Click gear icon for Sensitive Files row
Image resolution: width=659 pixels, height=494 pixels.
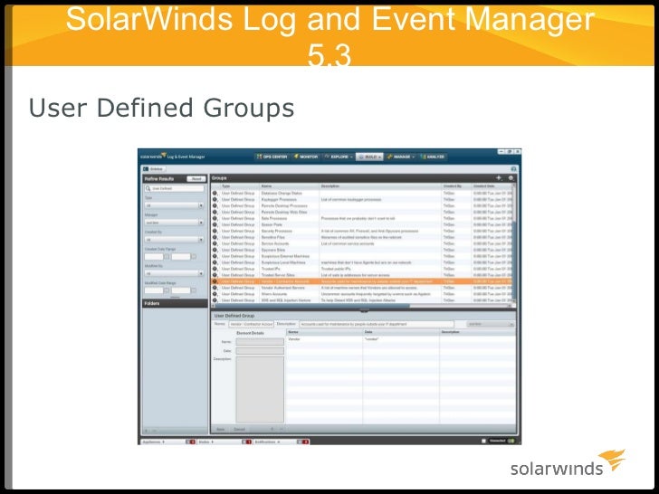pos(215,237)
